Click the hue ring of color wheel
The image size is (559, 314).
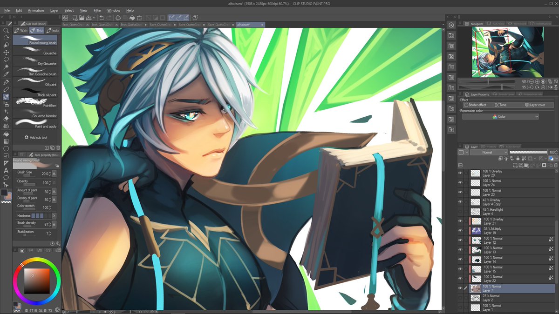36,260
